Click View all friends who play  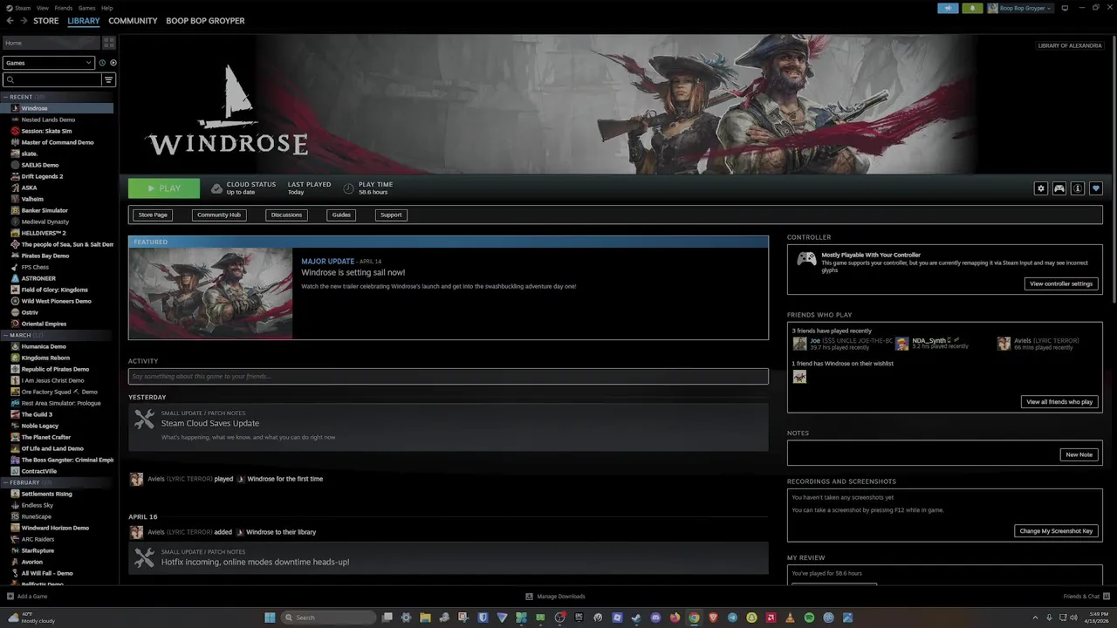(1059, 402)
